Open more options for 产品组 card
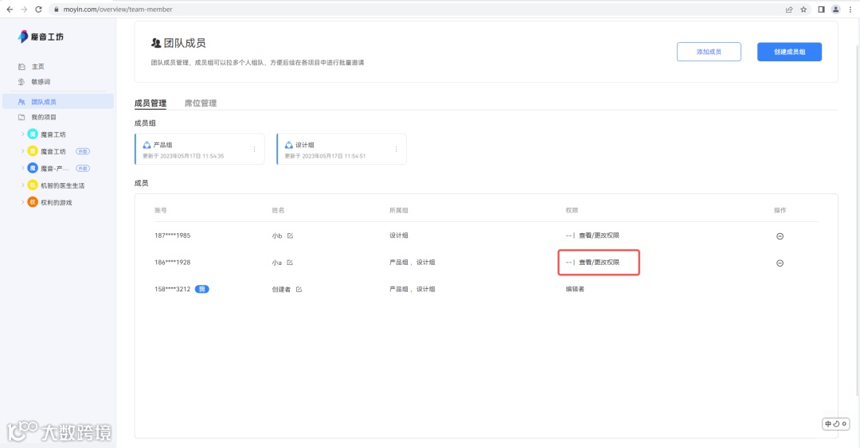Image resolution: width=860 pixels, height=448 pixels. (254, 149)
